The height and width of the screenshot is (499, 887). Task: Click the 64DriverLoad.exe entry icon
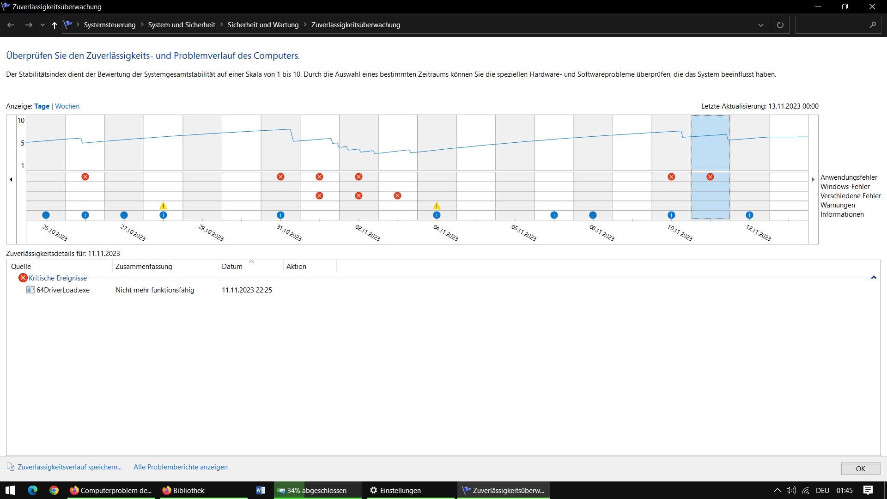(x=30, y=290)
